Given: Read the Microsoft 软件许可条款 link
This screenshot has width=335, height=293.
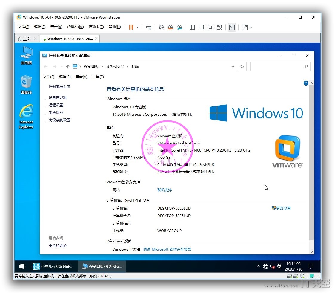Looking at the screenshot, I should (167, 249).
